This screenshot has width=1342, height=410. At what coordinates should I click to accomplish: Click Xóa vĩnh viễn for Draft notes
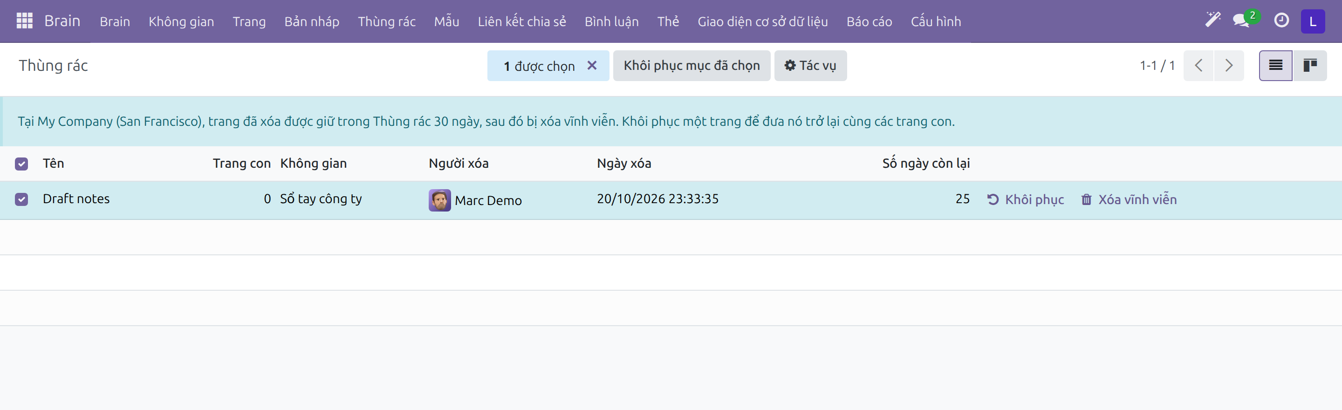click(x=1129, y=199)
